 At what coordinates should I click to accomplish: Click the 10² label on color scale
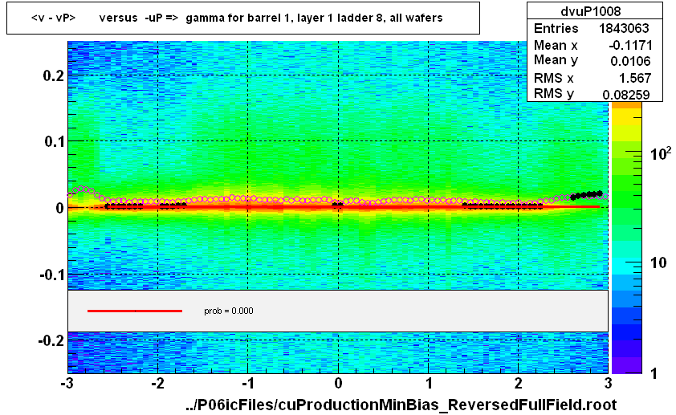661,153
